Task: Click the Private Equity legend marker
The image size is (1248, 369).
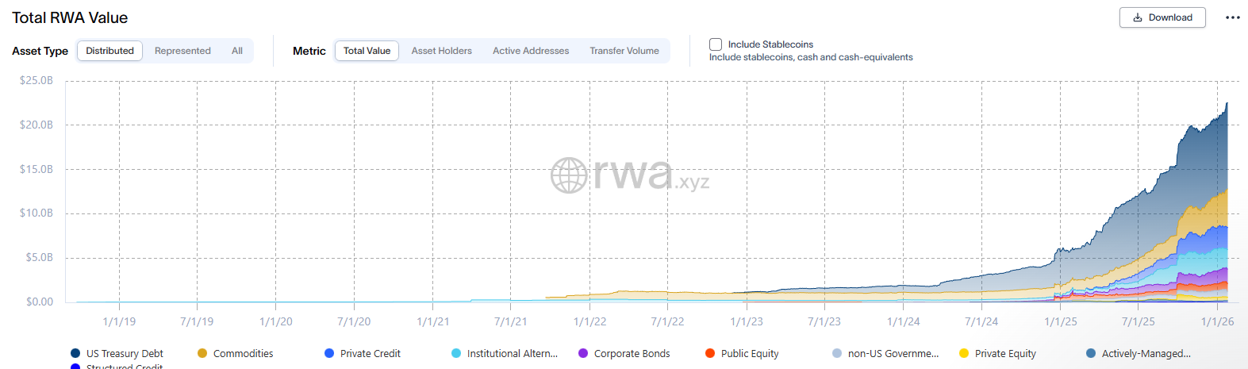Action: (x=964, y=353)
